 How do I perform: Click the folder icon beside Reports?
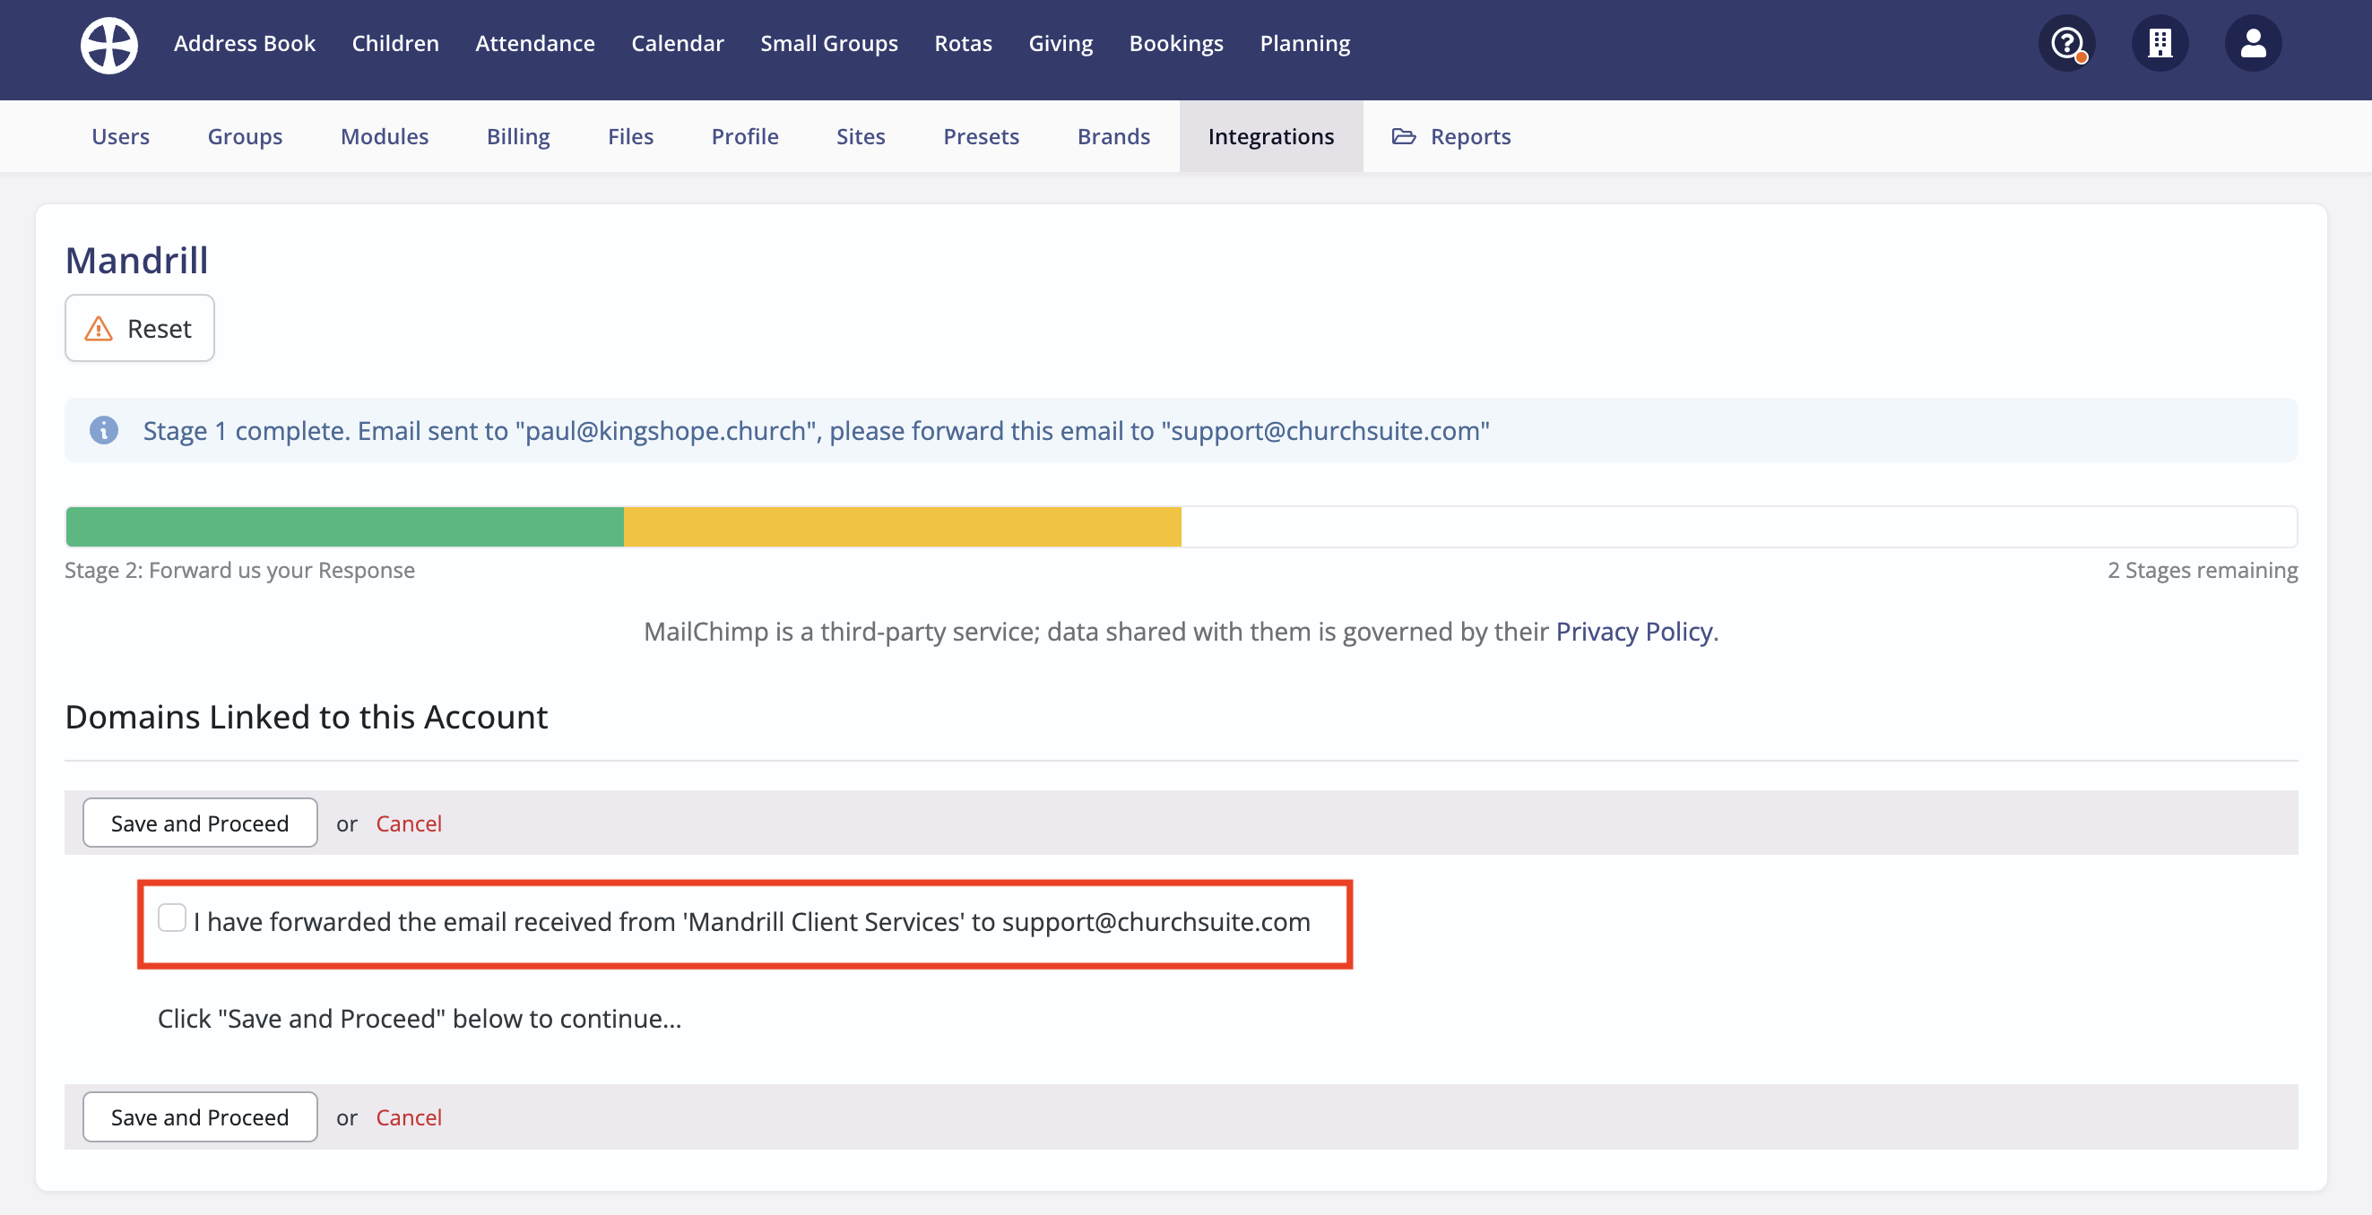coord(1403,136)
